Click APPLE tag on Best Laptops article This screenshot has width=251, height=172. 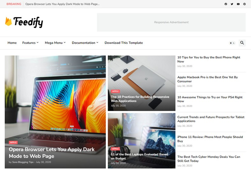(115, 149)
